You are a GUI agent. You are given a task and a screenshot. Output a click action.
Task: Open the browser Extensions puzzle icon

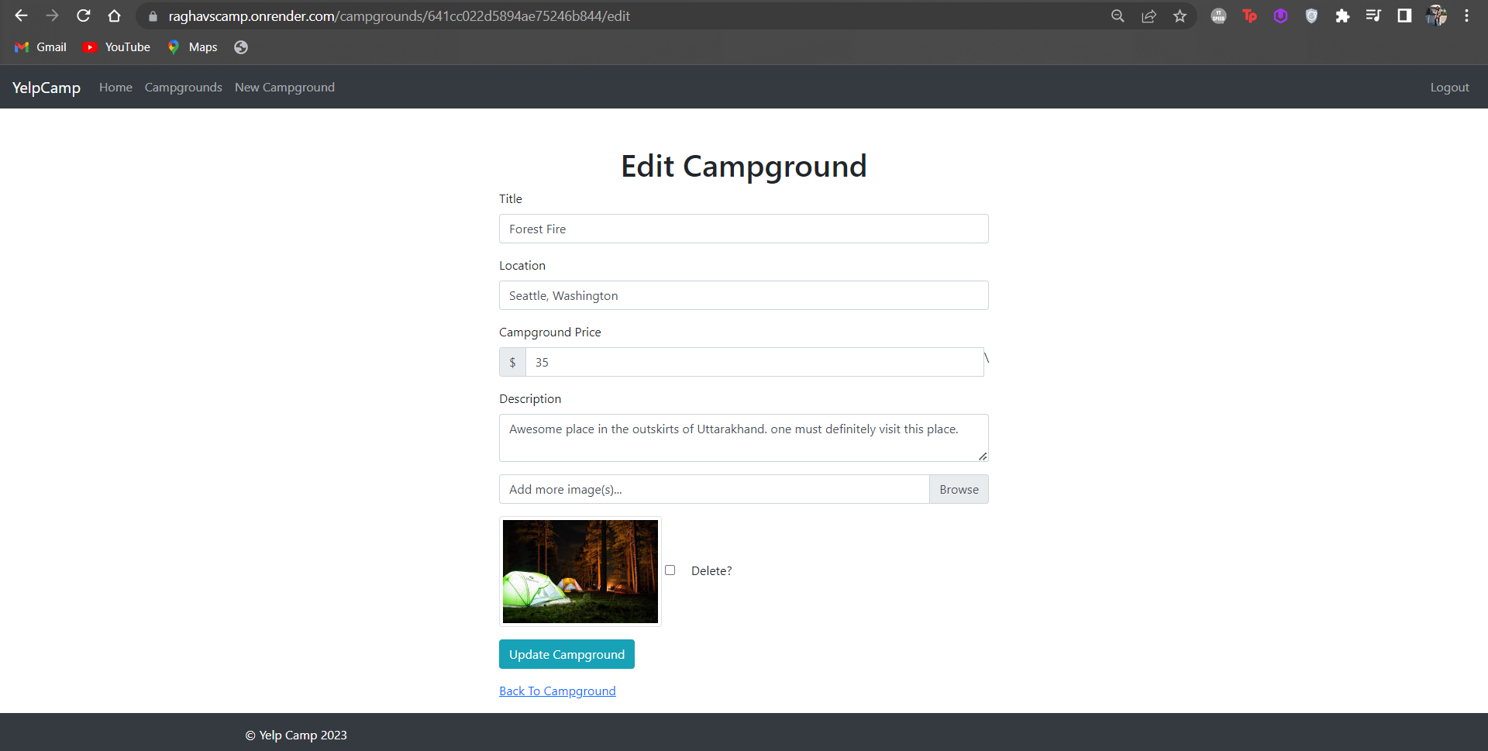[x=1343, y=16]
